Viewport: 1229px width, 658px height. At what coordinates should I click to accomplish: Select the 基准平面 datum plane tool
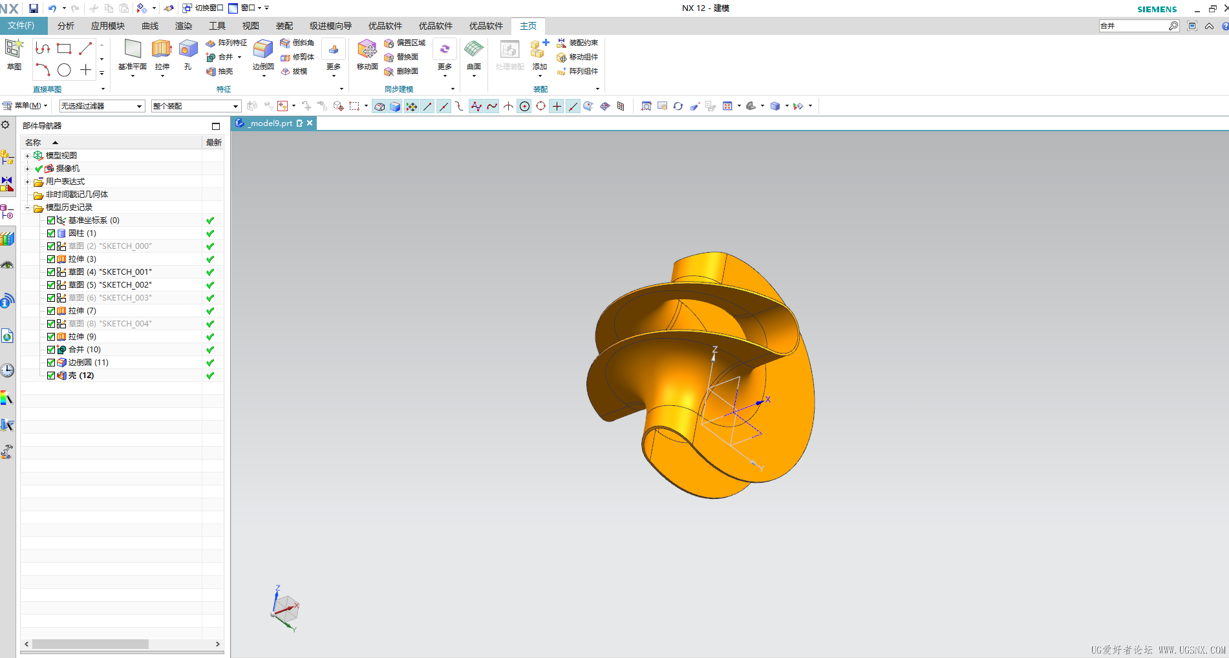tap(133, 55)
